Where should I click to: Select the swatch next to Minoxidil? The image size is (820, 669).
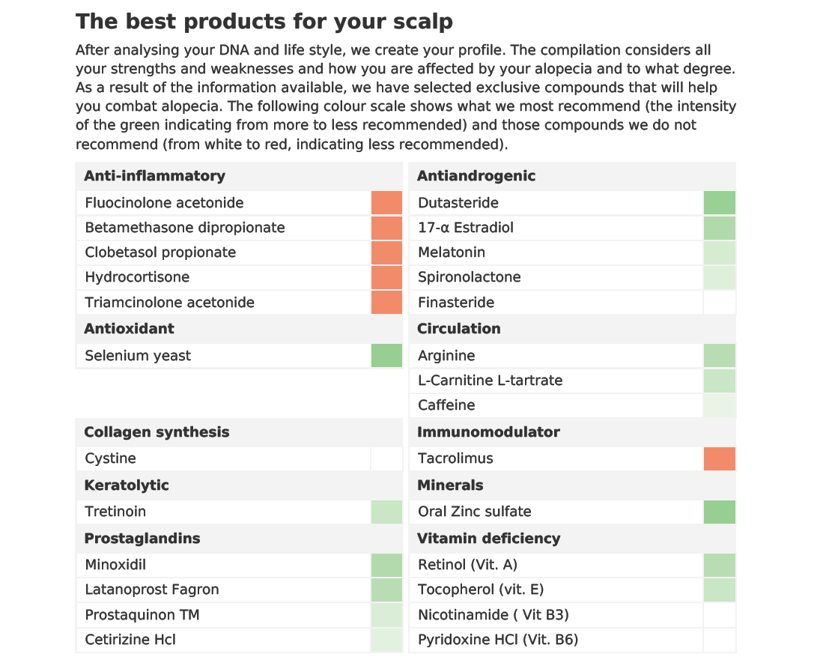pyautogui.click(x=386, y=565)
